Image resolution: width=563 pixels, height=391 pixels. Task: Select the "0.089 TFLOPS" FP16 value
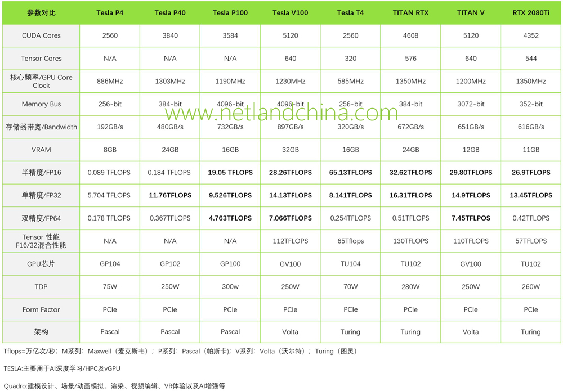(109, 173)
